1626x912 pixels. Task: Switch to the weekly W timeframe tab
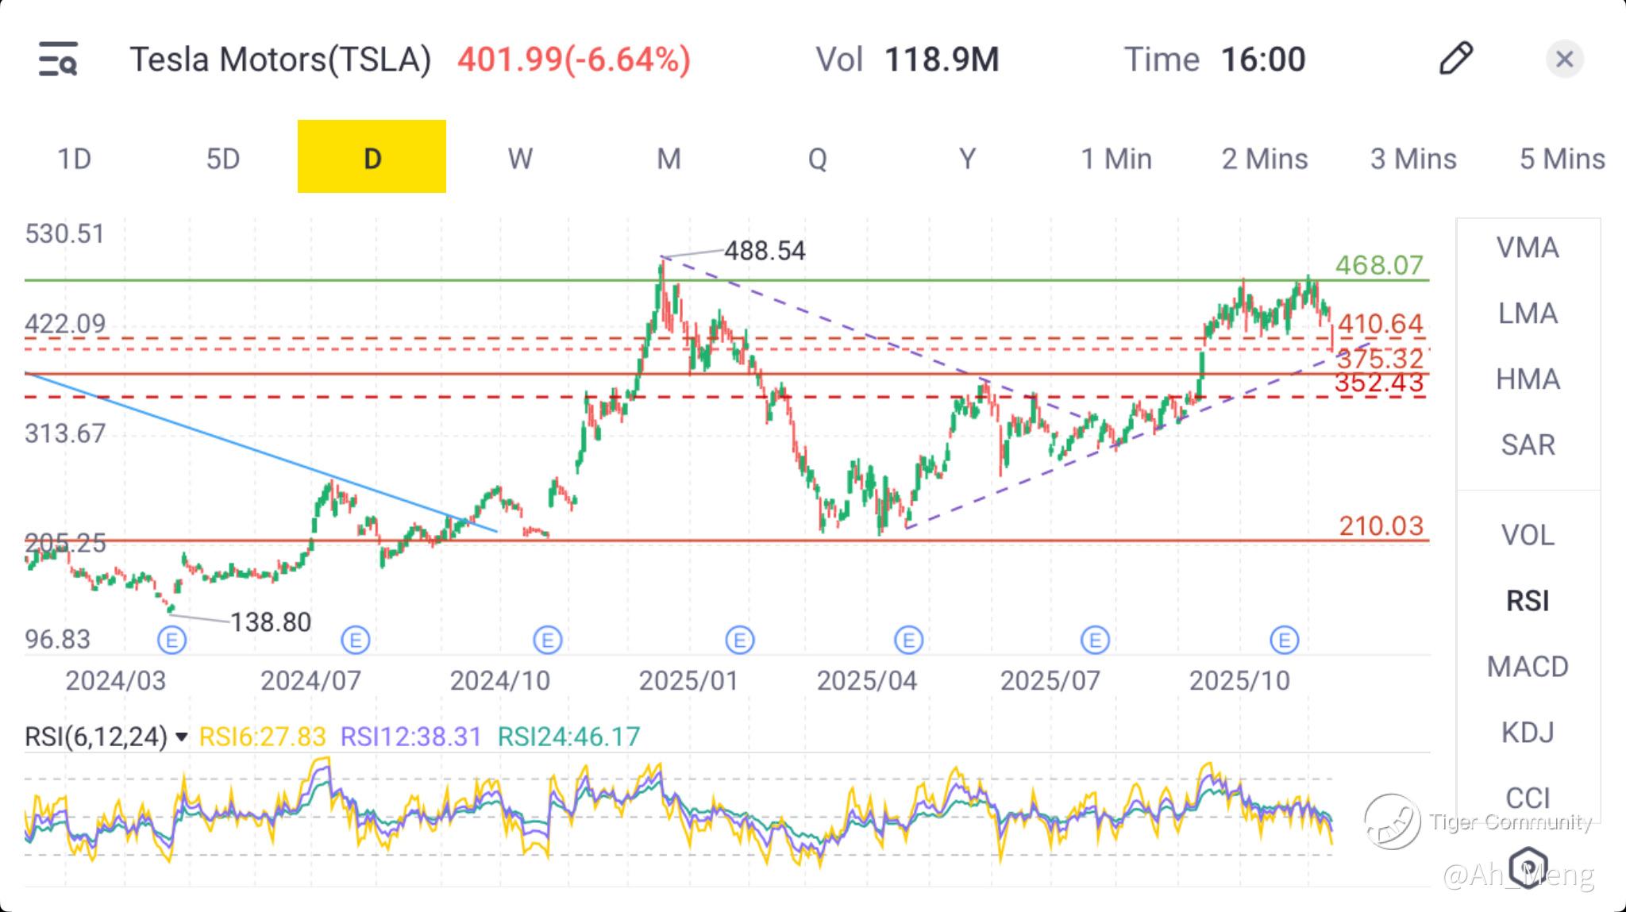click(x=520, y=159)
